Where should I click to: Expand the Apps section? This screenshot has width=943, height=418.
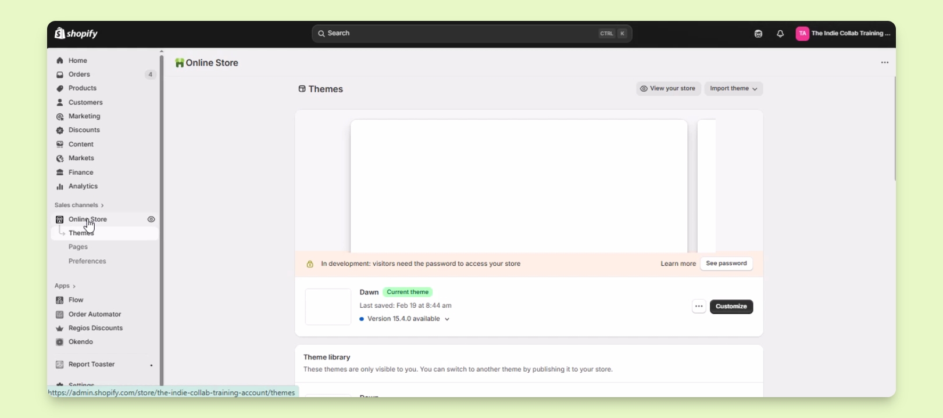pyautogui.click(x=65, y=286)
